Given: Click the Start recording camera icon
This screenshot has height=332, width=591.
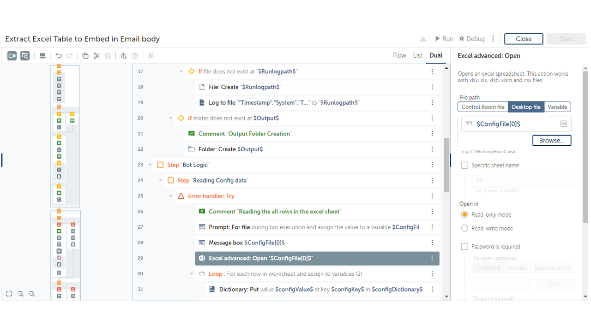Looking at the screenshot, I should [x=12, y=56].
